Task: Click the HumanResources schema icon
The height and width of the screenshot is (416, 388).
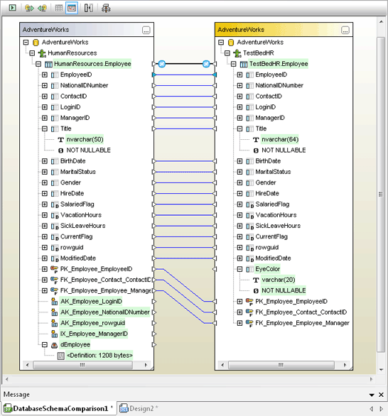Action: click(42, 53)
